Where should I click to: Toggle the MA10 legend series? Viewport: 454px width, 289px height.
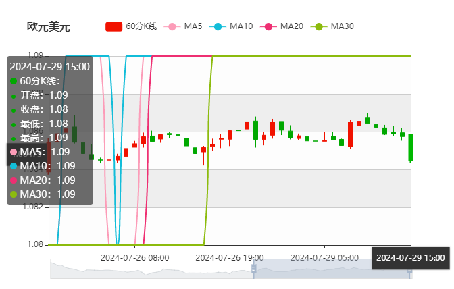(231, 26)
